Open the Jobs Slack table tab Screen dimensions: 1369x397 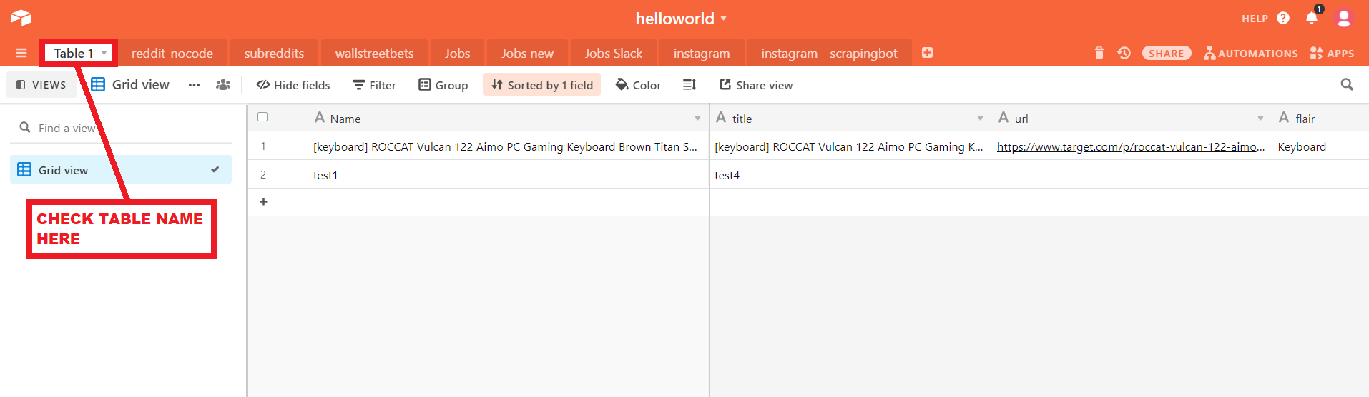(613, 54)
